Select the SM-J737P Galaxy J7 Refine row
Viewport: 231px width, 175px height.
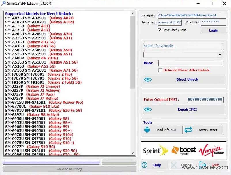click(x=32, y=99)
